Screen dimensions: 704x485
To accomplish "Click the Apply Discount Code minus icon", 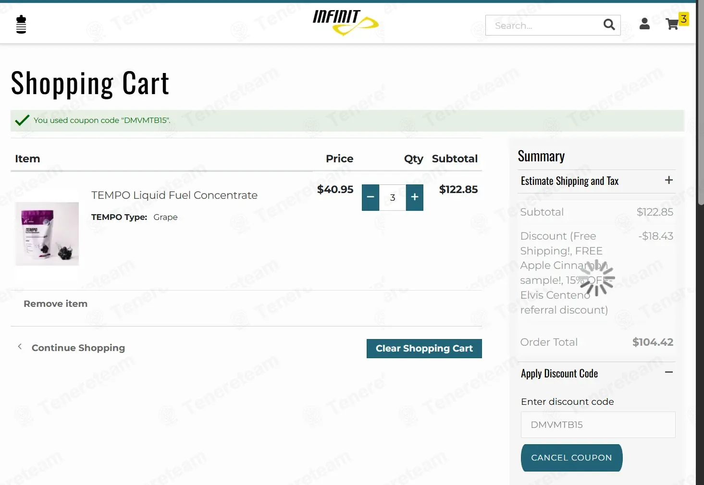I will (668, 372).
